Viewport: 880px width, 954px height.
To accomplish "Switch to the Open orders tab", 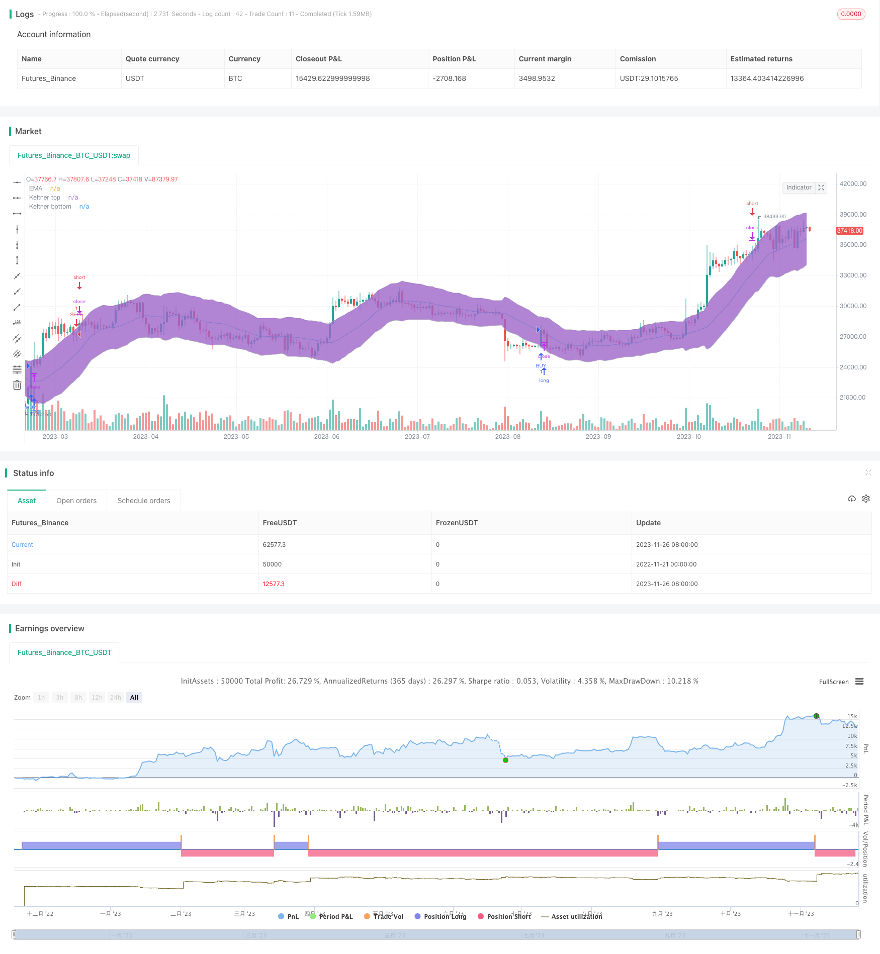I will pyautogui.click(x=76, y=501).
